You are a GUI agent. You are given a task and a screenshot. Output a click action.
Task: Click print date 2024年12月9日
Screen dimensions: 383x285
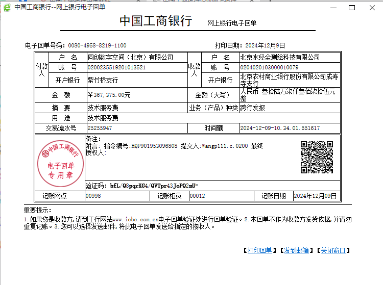265,45
